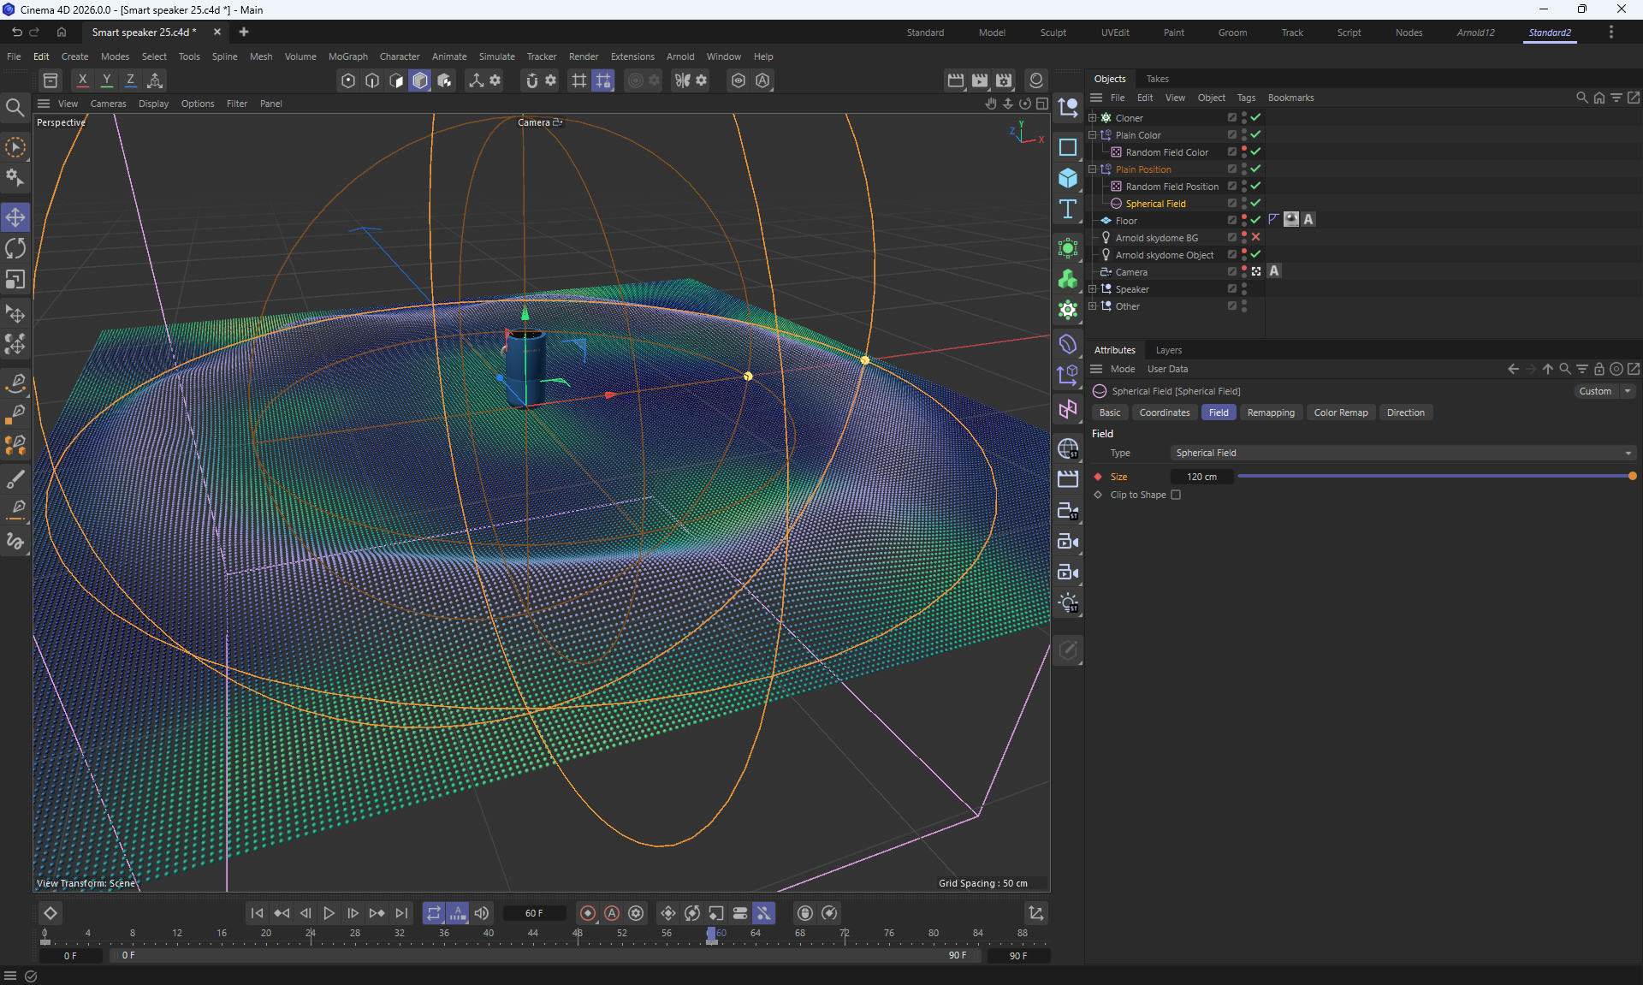Click the Record Active Objects button
The image size is (1643, 985).
pos(588,913)
